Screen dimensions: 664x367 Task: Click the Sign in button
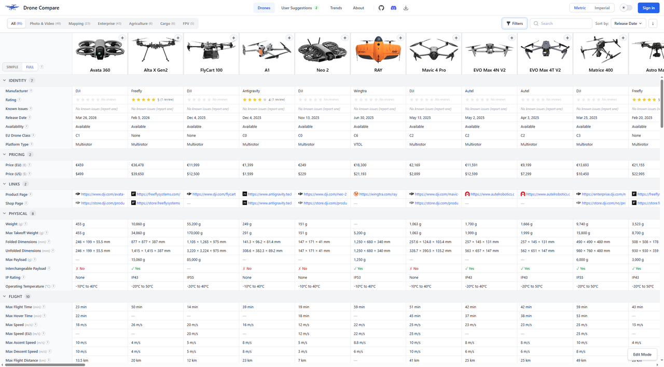(x=648, y=8)
